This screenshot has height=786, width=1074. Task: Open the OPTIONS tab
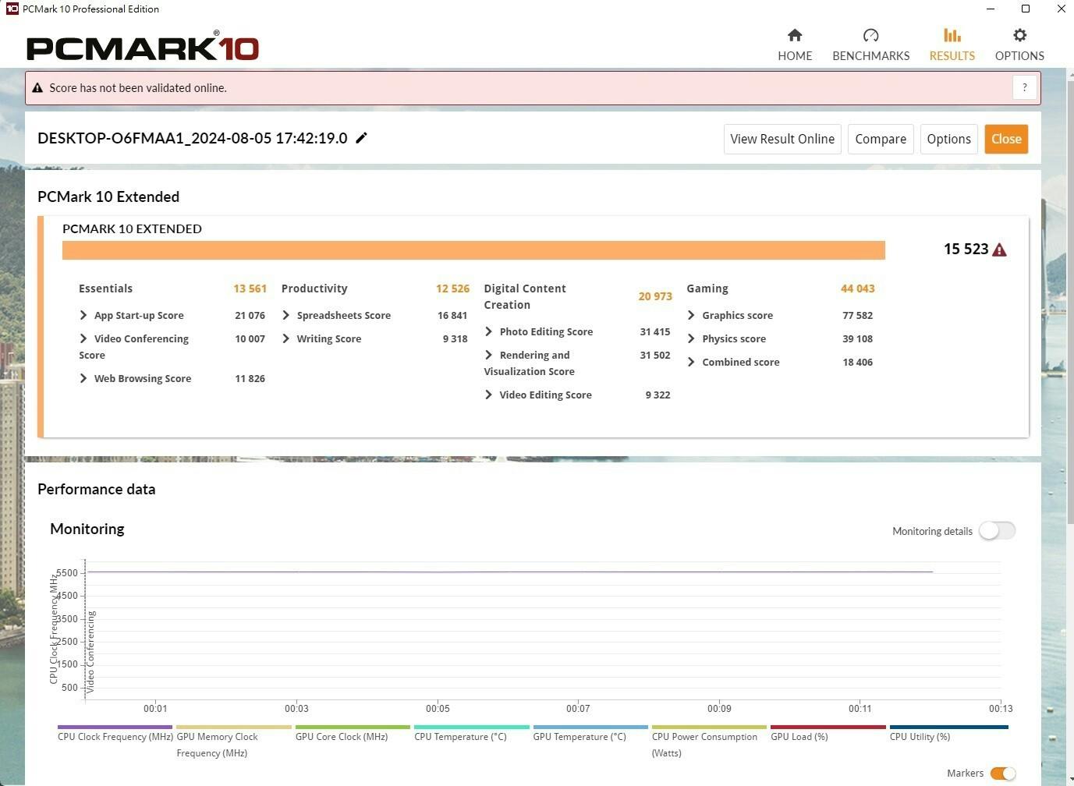pyautogui.click(x=1019, y=45)
